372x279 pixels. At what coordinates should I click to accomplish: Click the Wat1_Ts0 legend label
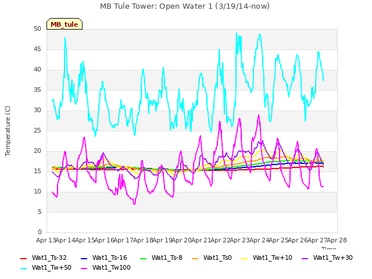(217, 257)
